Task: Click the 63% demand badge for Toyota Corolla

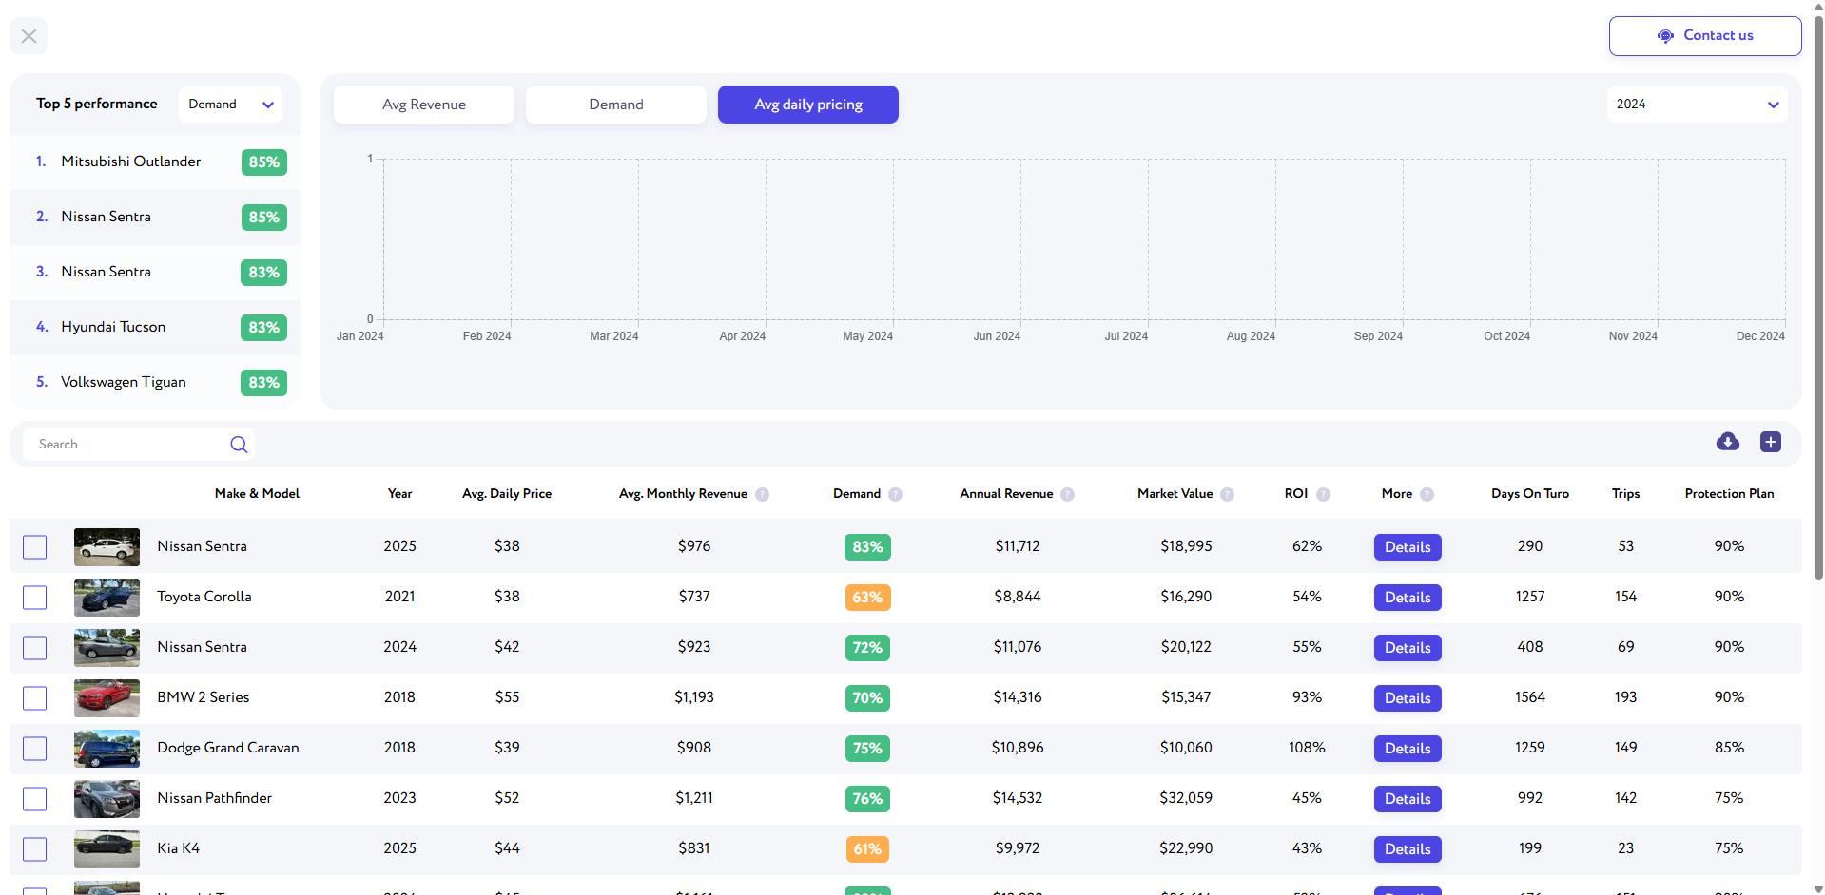Action: click(x=867, y=598)
